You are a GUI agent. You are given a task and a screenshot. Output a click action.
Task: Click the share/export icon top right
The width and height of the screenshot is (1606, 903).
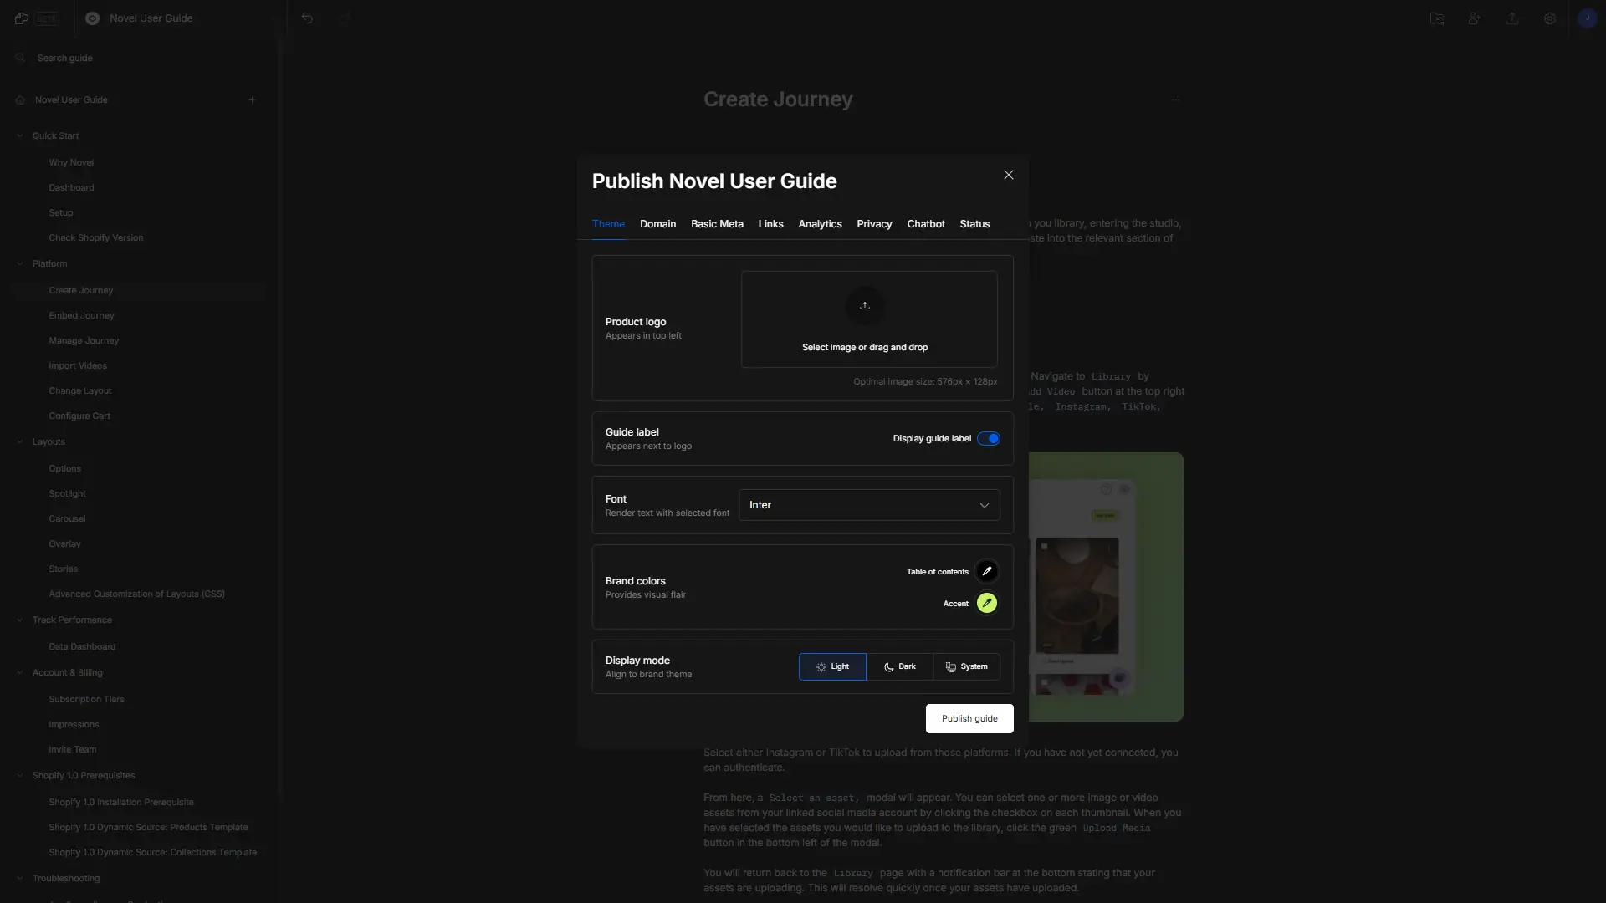coord(1512,18)
